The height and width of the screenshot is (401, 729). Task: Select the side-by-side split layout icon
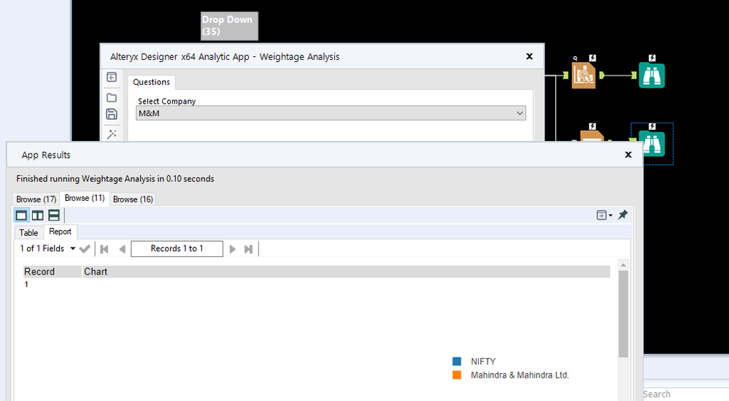click(x=38, y=215)
